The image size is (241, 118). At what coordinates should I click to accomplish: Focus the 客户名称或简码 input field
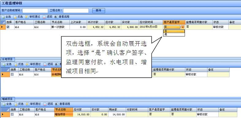35,11
